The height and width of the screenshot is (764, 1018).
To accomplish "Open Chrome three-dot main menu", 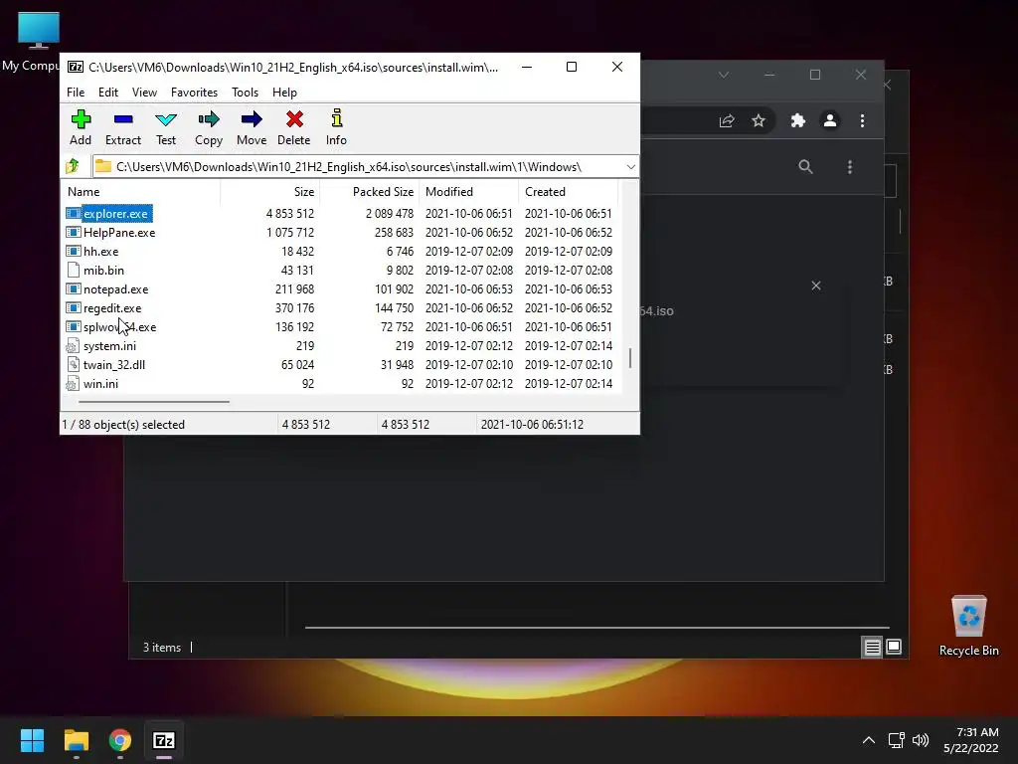I will tap(862, 120).
